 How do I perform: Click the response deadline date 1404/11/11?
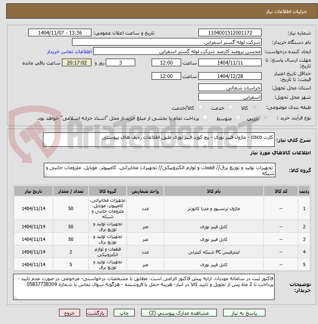tap(230, 62)
